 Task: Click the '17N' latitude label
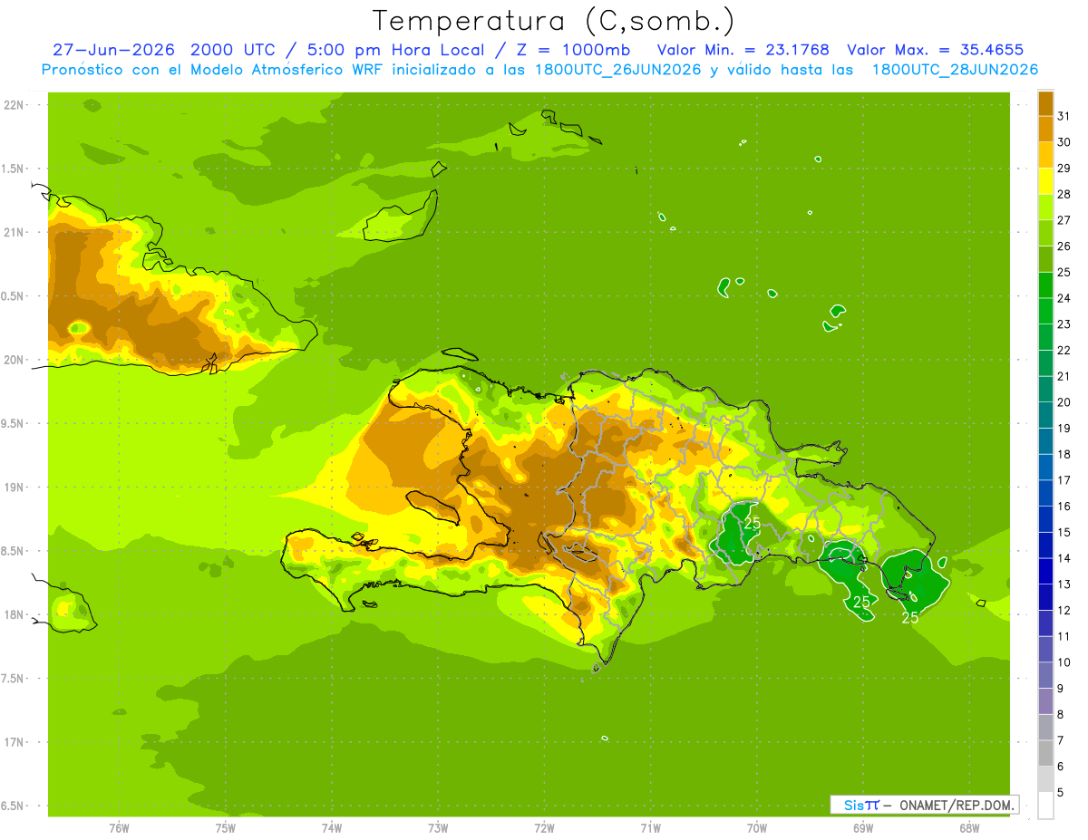15,743
